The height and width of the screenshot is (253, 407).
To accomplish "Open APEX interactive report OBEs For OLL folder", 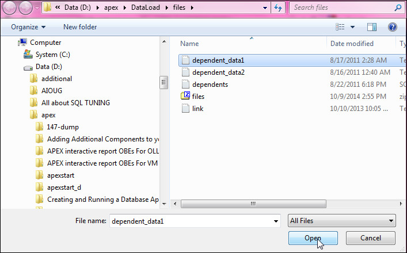I will click(x=103, y=151).
